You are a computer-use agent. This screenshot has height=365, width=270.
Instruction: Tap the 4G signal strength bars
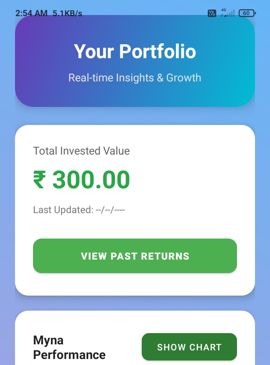pyautogui.click(x=229, y=14)
